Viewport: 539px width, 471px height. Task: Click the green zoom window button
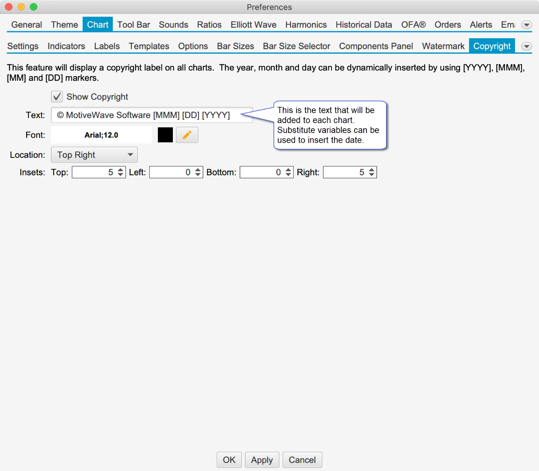(x=34, y=7)
